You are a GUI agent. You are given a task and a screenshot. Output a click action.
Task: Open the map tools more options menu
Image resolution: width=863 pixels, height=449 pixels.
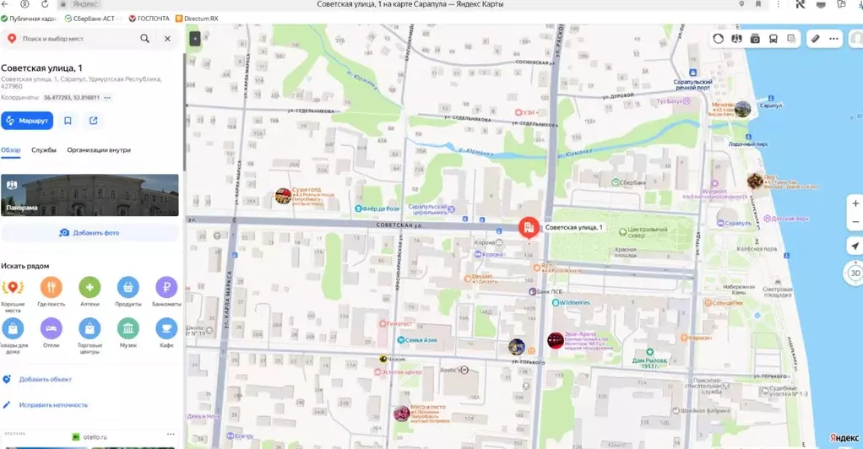(833, 39)
